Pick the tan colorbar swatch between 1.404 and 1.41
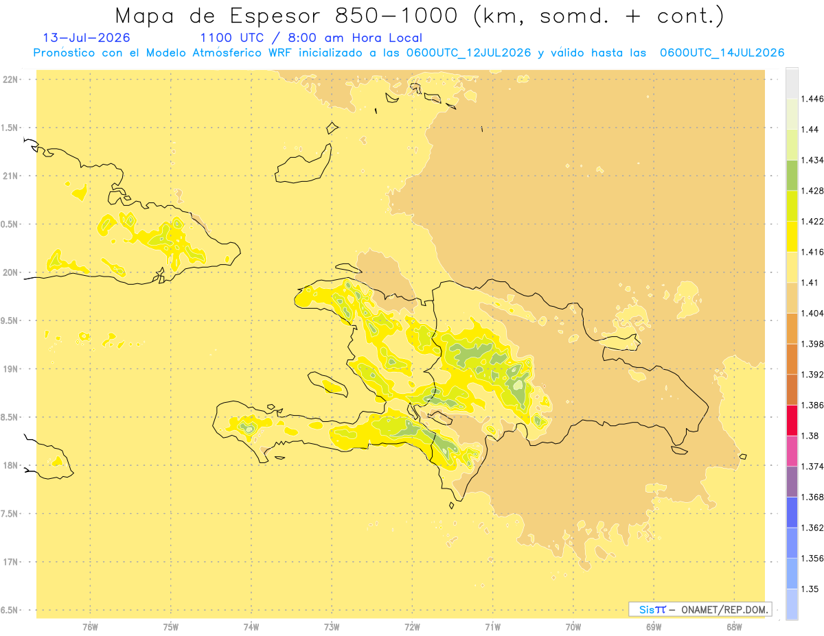The height and width of the screenshot is (636, 824). tap(791, 298)
